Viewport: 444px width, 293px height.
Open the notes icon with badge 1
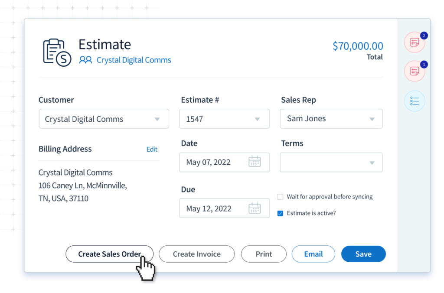[x=415, y=71]
